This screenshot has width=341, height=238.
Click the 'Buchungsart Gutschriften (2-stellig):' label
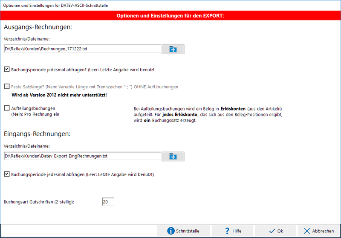39,202
